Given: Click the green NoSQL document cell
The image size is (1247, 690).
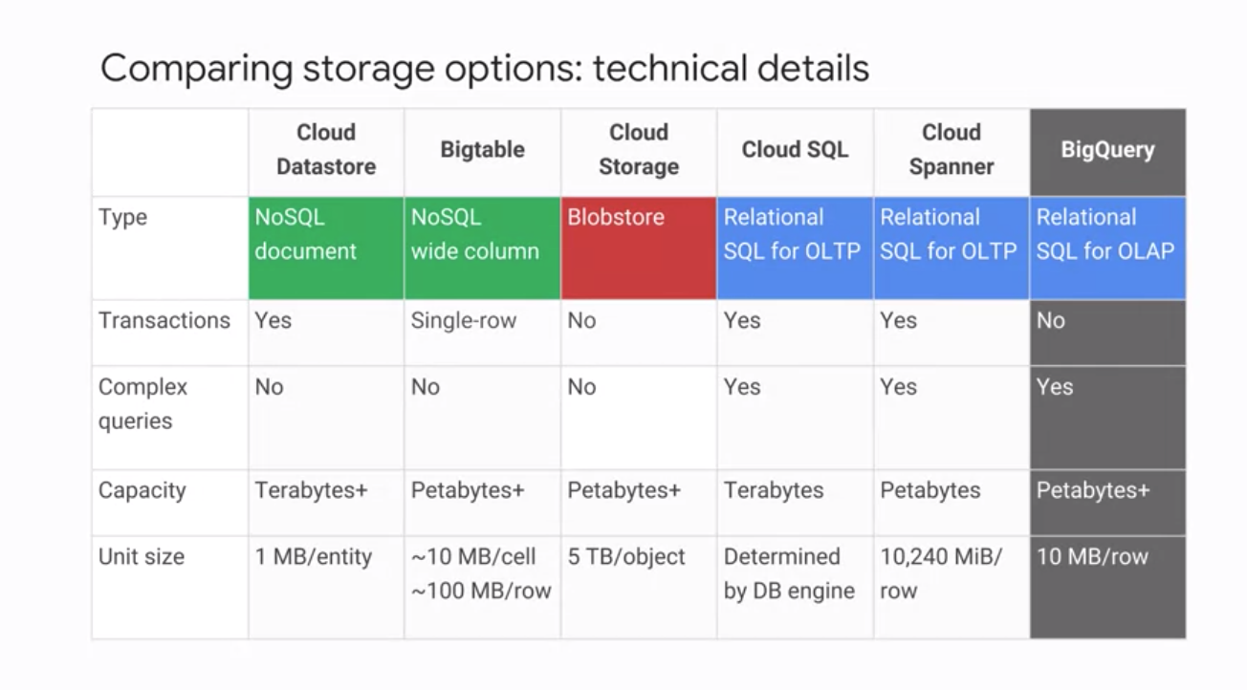Looking at the screenshot, I should pos(326,248).
